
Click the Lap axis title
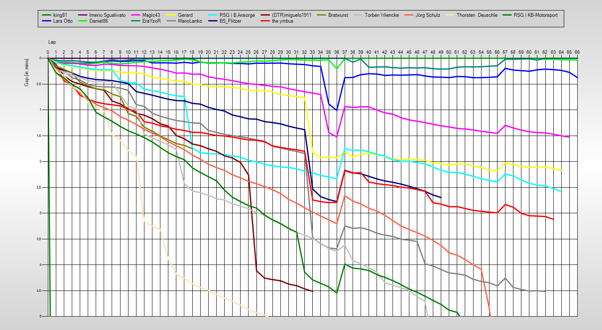pyautogui.click(x=52, y=42)
